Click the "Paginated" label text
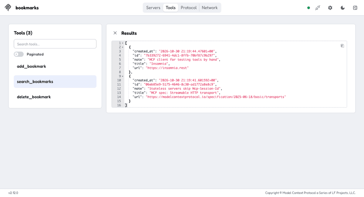This screenshot has width=364, height=197. pos(35,54)
